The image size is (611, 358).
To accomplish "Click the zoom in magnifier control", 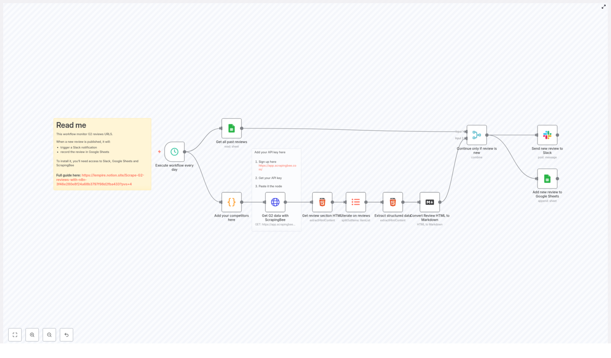I will 32,335.
